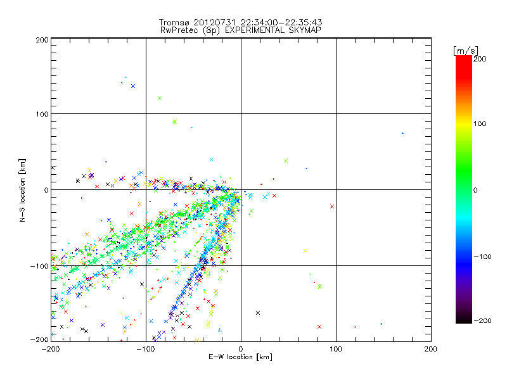507x380 pixels.
Task: Click the x-axis tick label '200'
Action: coord(431,349)
